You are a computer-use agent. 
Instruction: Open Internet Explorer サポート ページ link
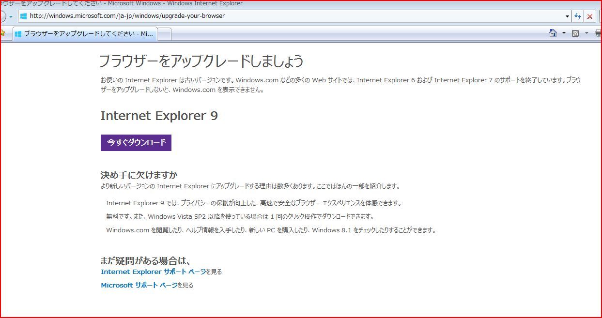153,272
